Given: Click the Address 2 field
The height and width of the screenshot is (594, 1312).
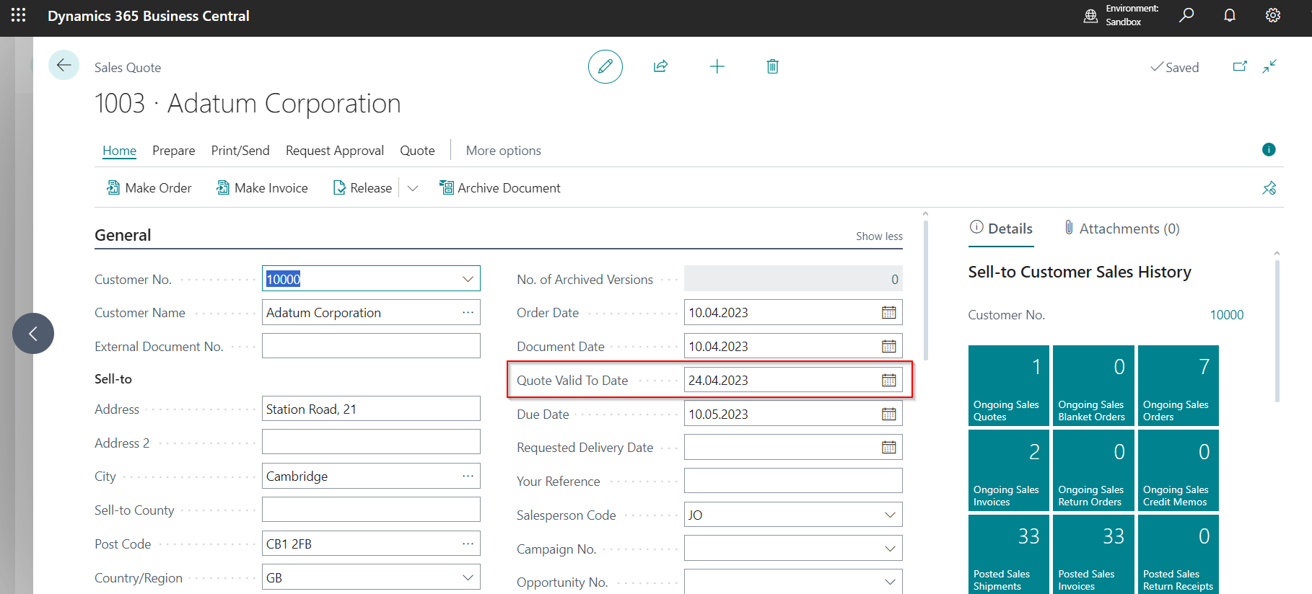Looking at the screenshot, I should [x=371, y=442].
